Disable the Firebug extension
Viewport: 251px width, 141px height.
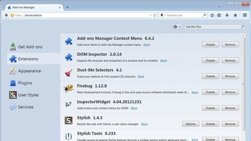coord(210,92)
